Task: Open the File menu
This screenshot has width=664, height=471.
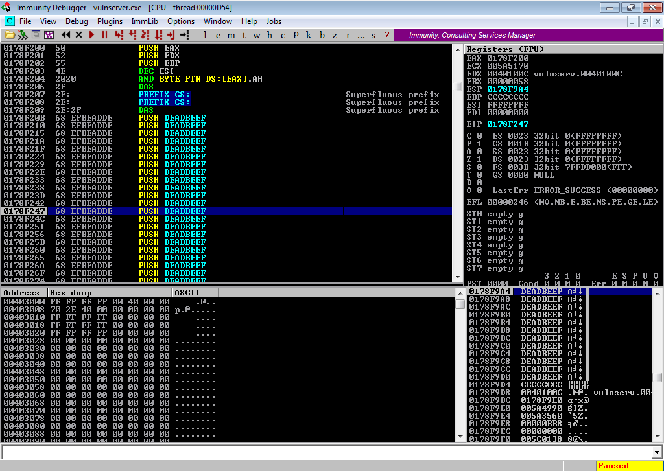Action: pos(25,21)
